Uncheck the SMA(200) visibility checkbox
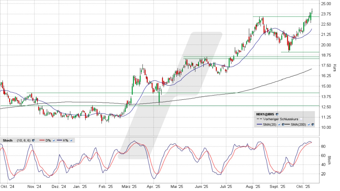340x191 pixels. coord(308,125)
